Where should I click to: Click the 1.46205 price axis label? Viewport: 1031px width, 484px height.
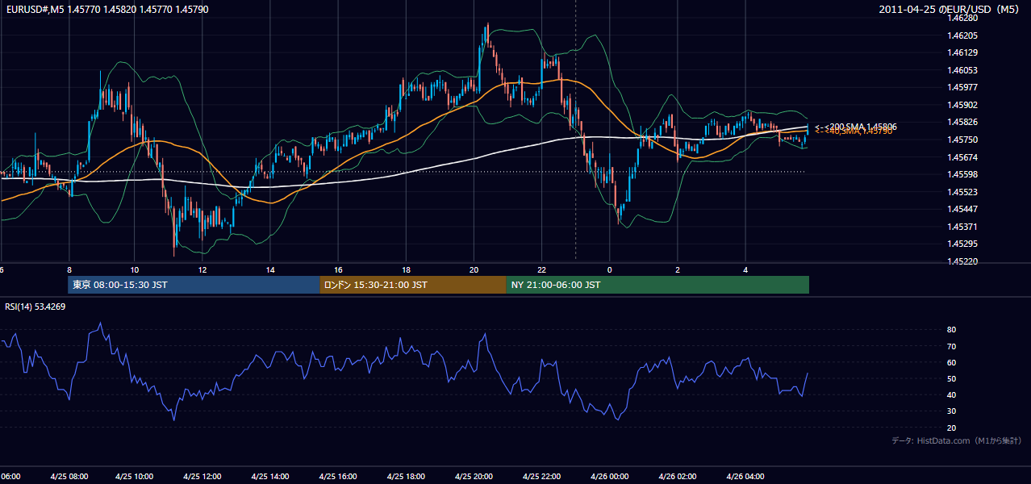pyautogui.click(x=962, y=35)
